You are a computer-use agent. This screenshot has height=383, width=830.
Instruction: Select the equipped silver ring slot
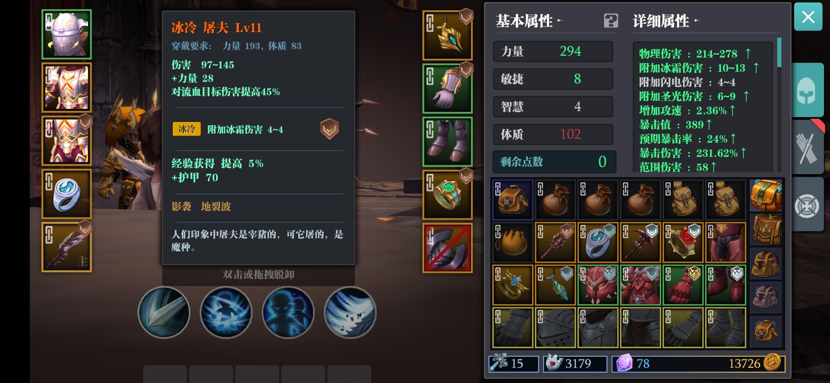click(67, 194)
